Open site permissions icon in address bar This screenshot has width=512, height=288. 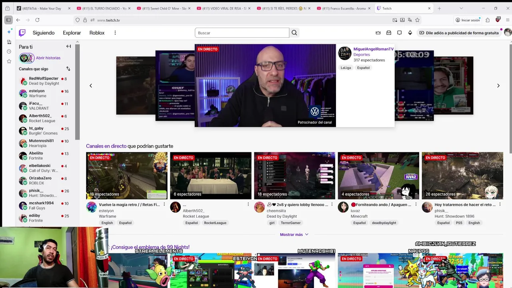click(92, 20)
